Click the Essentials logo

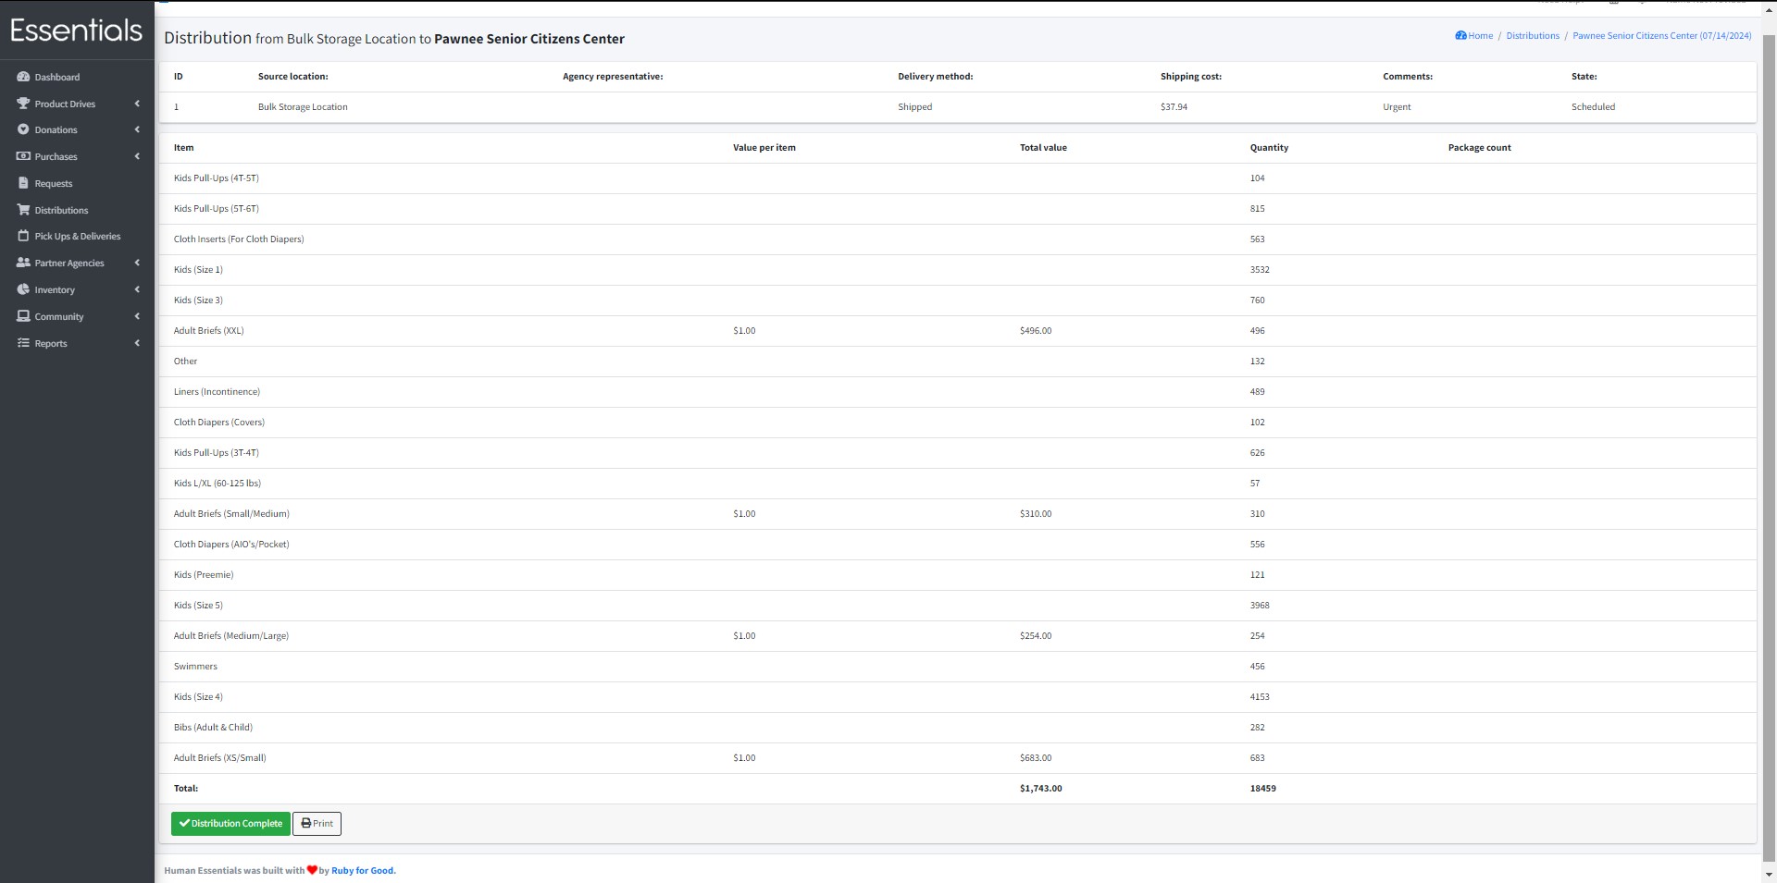coord(77,31)
